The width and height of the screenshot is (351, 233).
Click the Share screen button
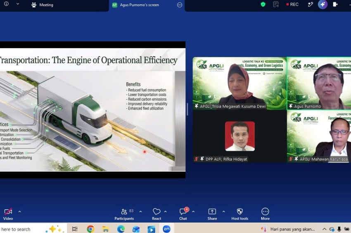212,214
